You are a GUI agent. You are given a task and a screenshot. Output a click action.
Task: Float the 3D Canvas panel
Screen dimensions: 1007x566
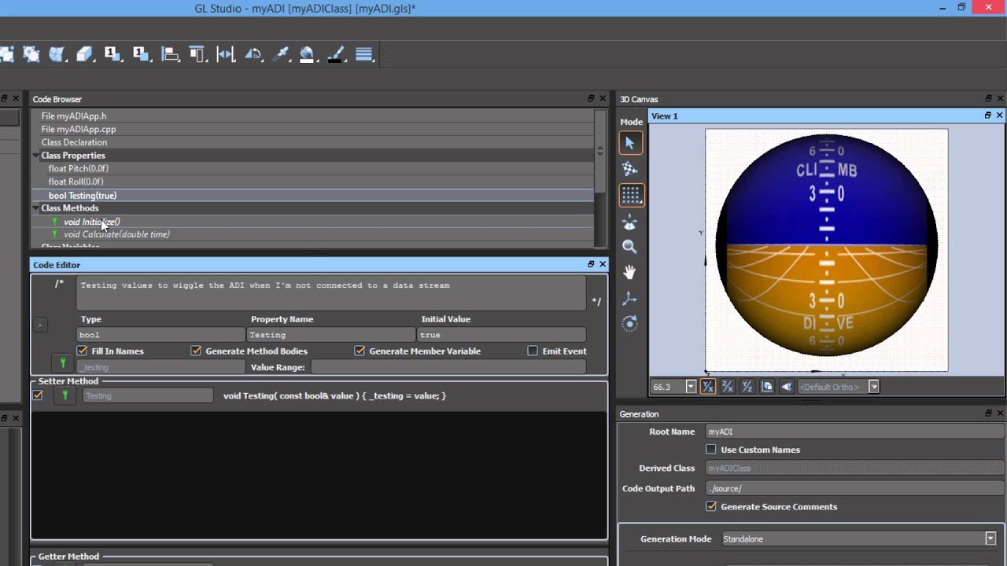(989, 99)
